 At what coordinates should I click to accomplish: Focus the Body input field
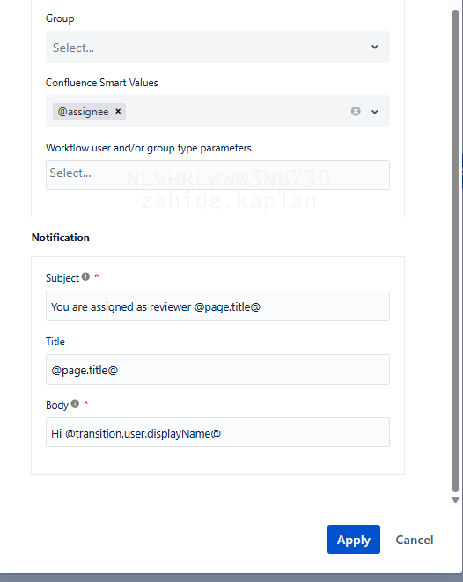tap(217, 432)
